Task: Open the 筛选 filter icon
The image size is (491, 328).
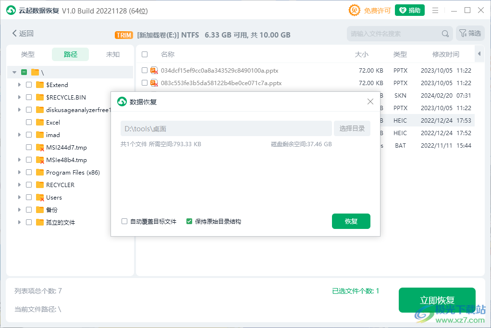Action: 463,33
